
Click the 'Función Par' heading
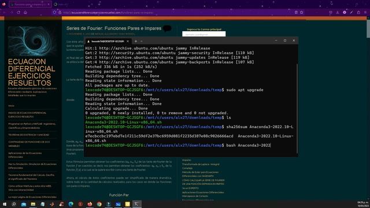tap(119, 195)
